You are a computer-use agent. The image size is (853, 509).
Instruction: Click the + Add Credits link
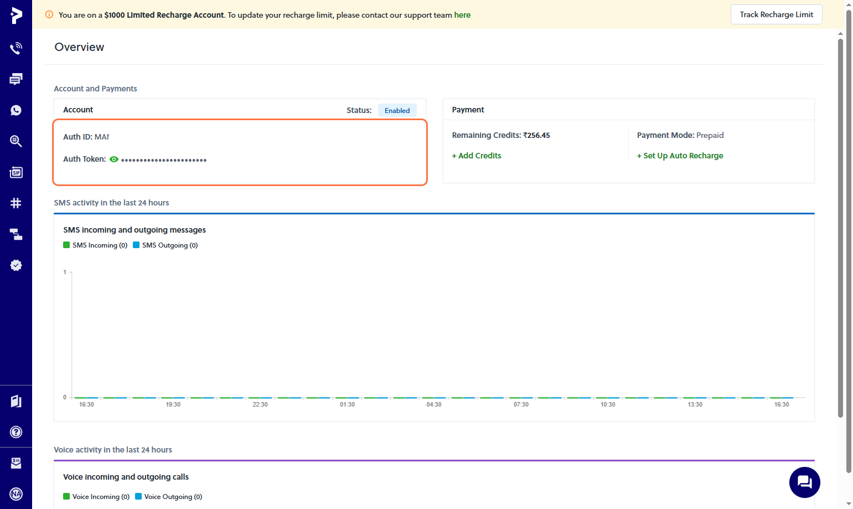pyautogui.click(x=477, y=156)
